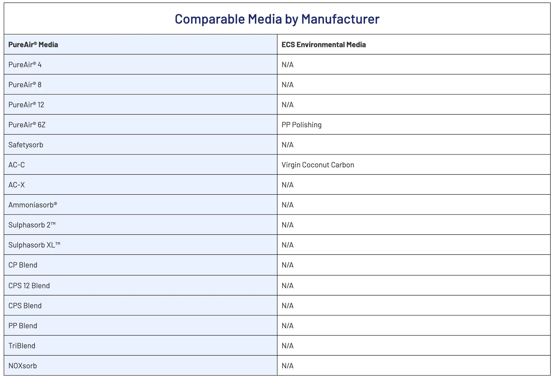554x380 pixels.
Task: Select the PP Polishing cell
Action: (301, 125)
